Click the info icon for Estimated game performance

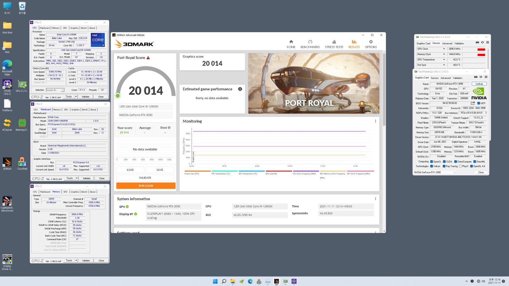(240, 89)
